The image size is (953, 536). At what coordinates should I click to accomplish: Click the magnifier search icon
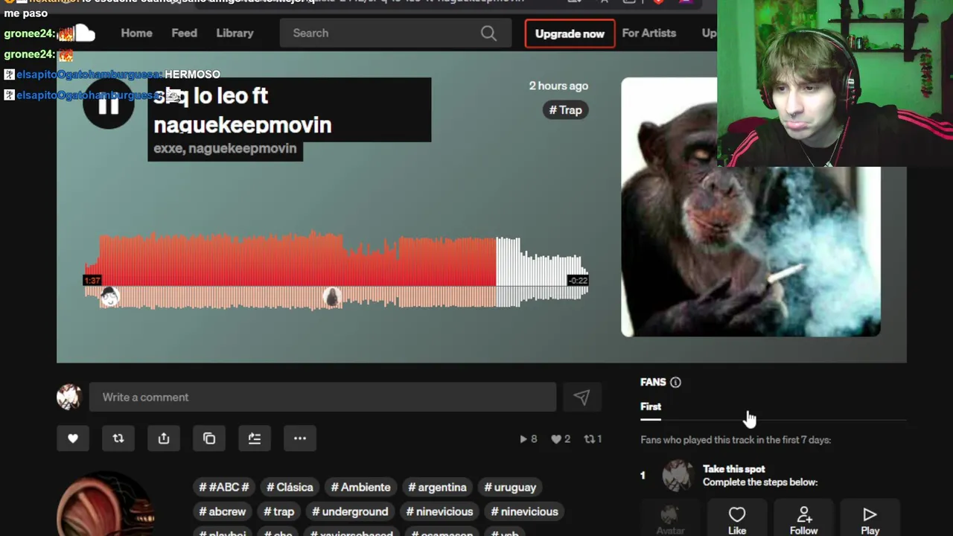488,33
